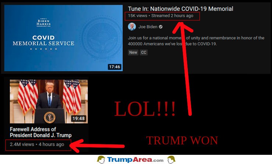
Task: Open the TrumpArea.com logo link
Action: (x=135, y=160)
